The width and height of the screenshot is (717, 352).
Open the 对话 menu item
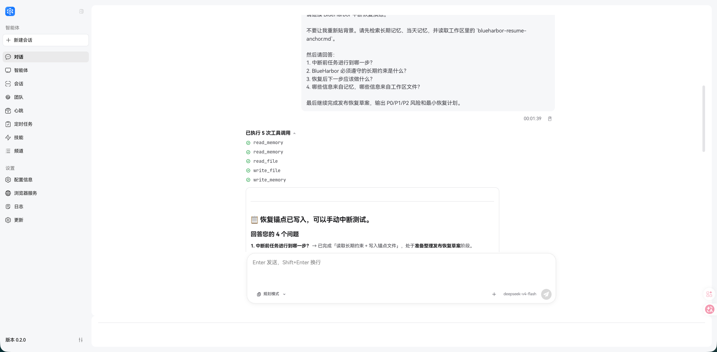(46, 57)
